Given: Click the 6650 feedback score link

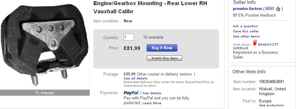Looking at the screenshot, I should tap(270, 9).
